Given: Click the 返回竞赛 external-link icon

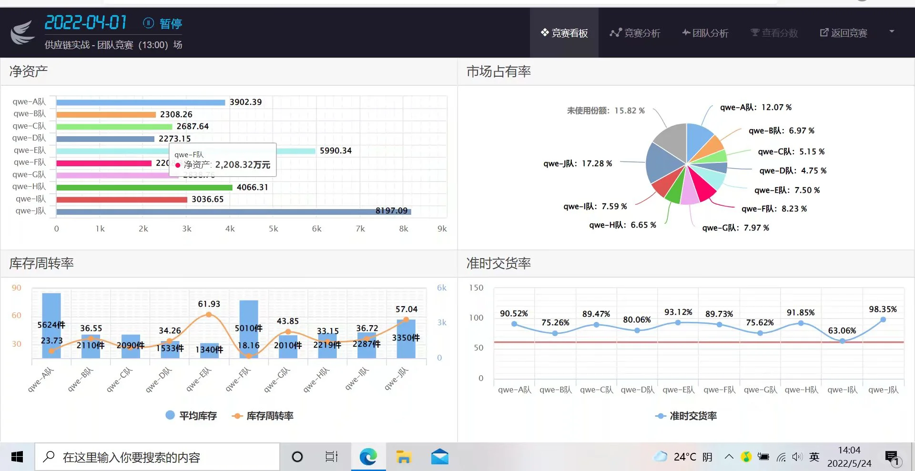Looking at the screenshot, I should point(823,32).
